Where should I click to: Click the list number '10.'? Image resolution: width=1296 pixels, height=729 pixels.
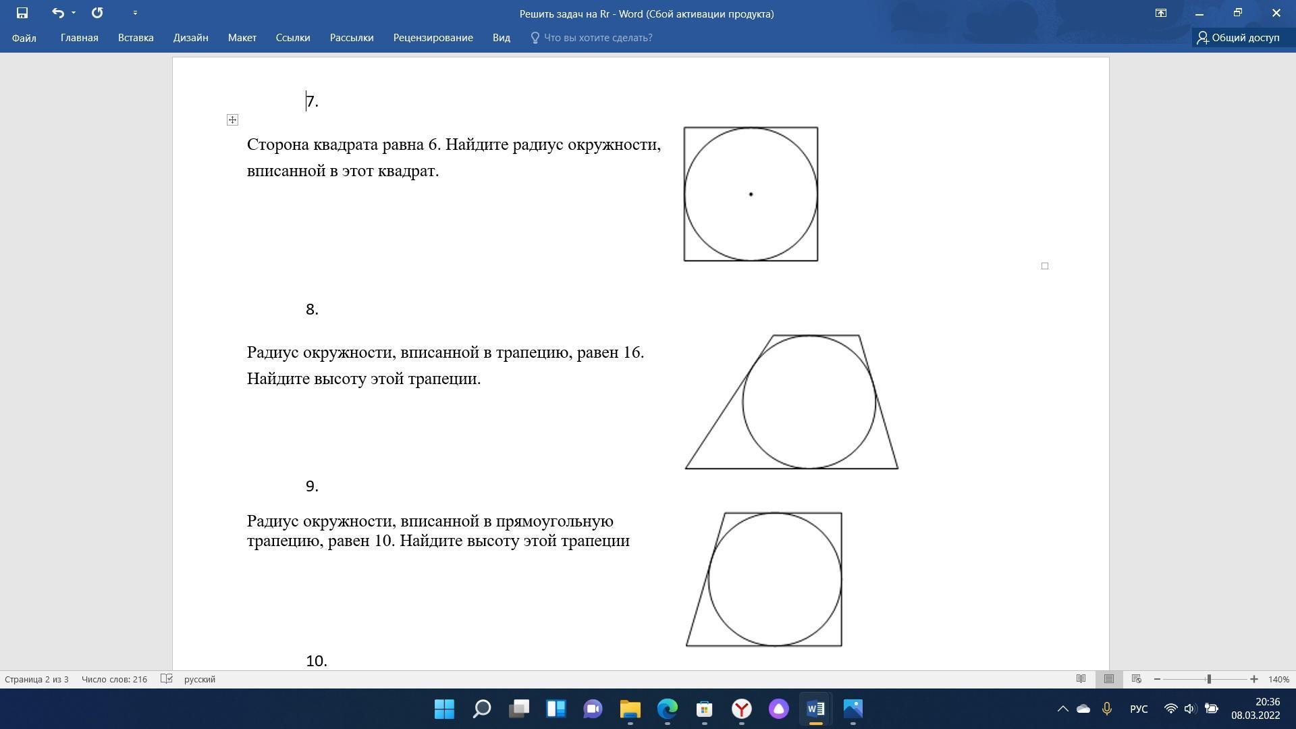tap(317, 661)
